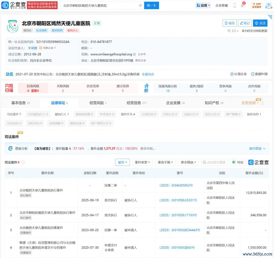
Task: Open case (2020)京0105民督43号
Action: pyautogui.click(x=177, y=248)
